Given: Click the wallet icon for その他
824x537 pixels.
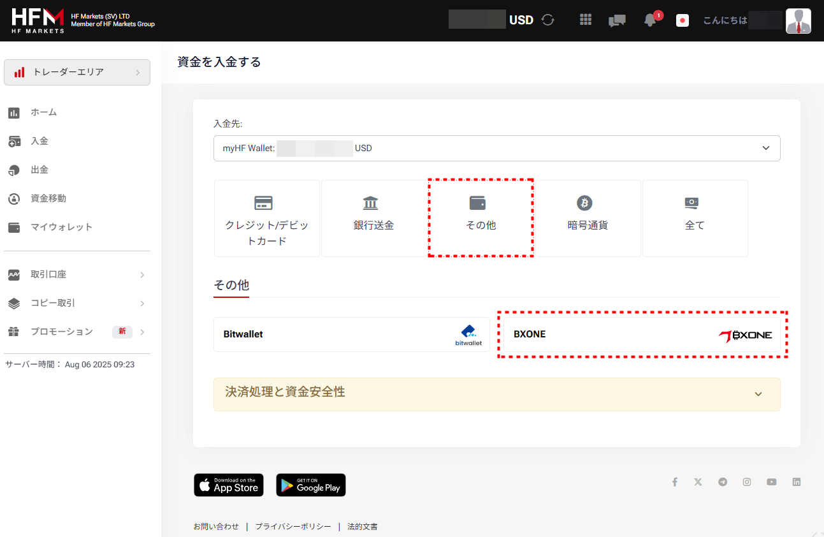Looking at the screenshot, I should 477,203.
